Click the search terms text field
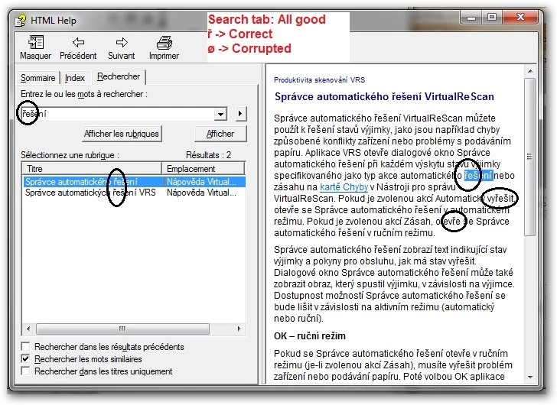 click(x=117, y=114)
